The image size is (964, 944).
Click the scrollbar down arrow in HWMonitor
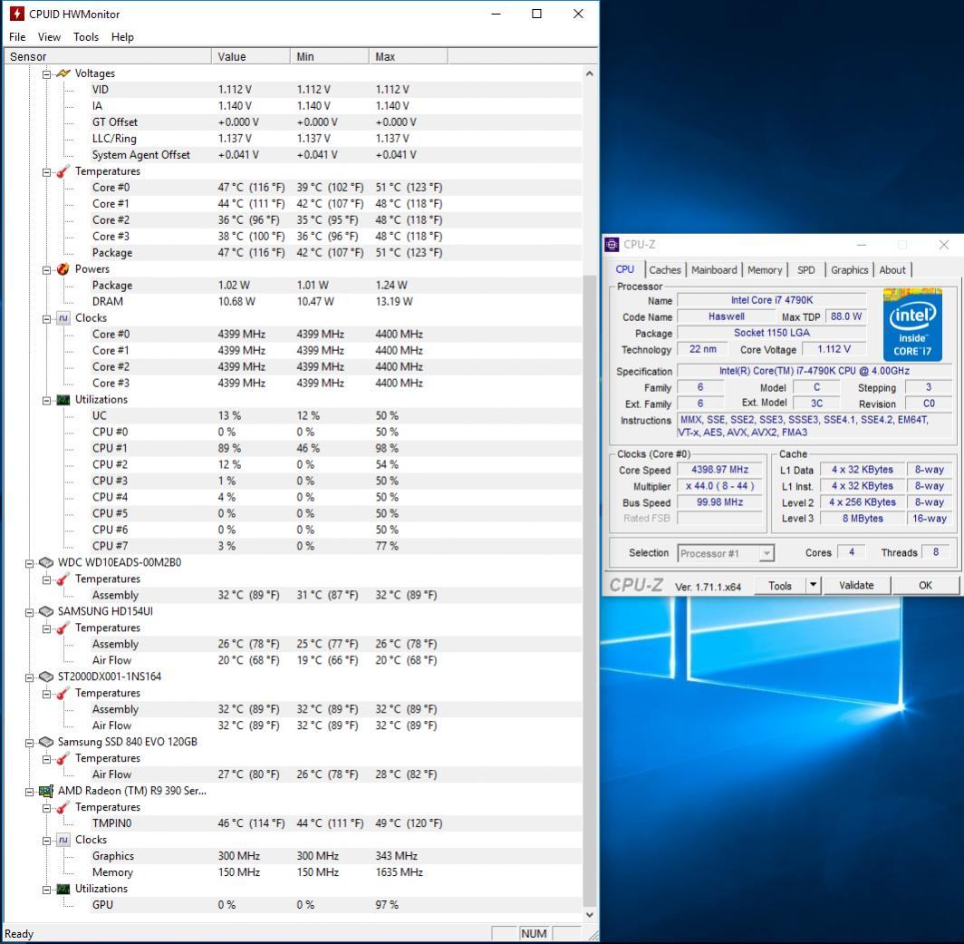[x=589, y=914]
